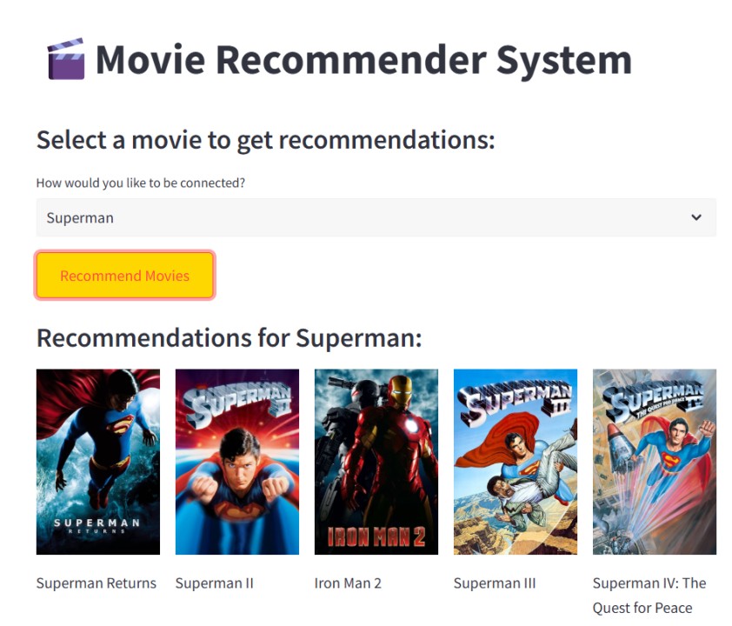This screenshot has height=626, width=732.
Task: Click the Superman III caption text
Action: tap(495, 583)
